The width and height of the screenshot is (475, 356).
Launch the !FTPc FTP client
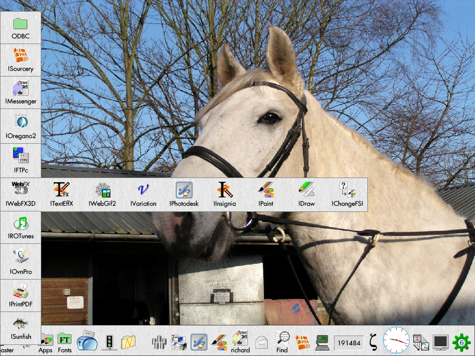click(20, 160)
